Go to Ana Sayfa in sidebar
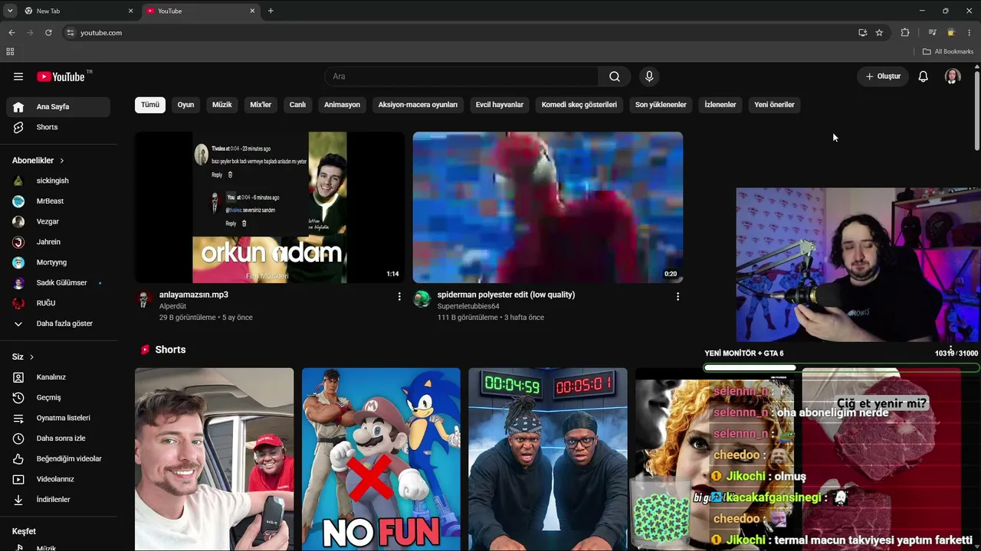The height and width of the screenshot is (551, 981). click(58, 107)
